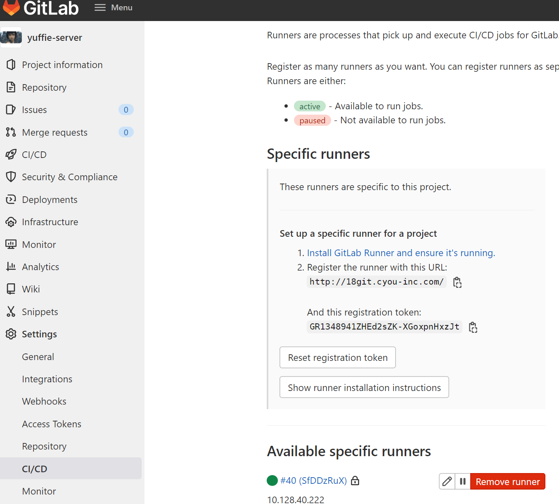Select Repository under Settings
Screen dimensions: 559x504
click(44, 446)
